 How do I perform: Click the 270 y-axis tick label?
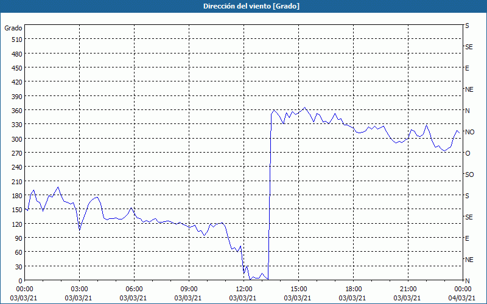pos(17,154)
